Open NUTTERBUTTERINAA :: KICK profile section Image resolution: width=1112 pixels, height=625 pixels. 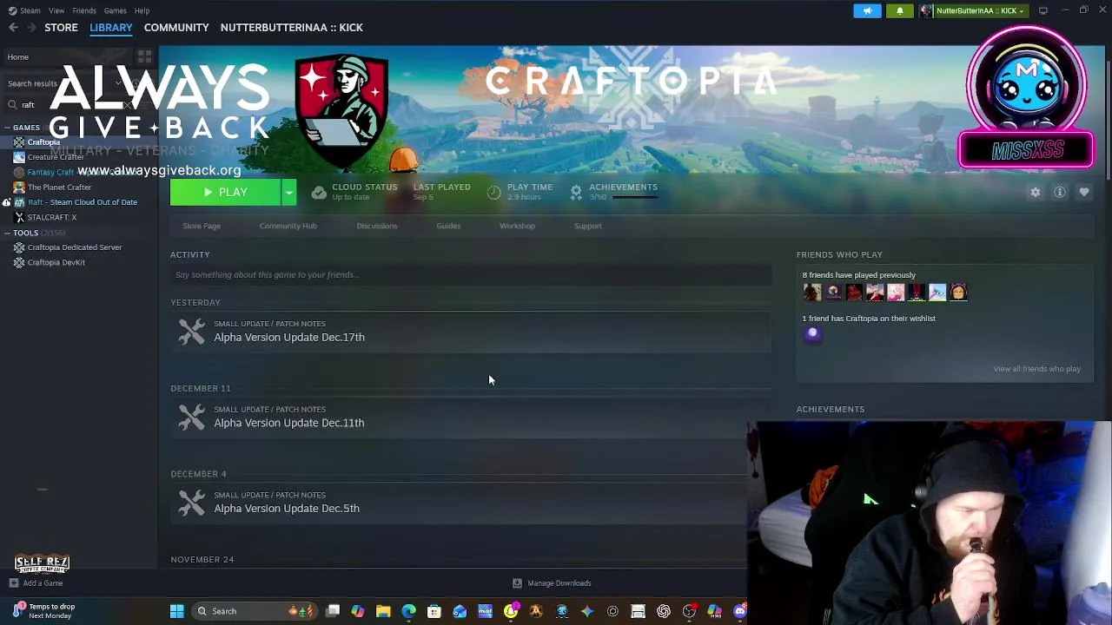coord(292,28)
